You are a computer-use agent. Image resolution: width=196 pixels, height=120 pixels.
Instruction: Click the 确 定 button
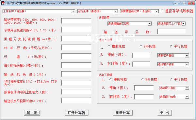click(x=32, y=113)
